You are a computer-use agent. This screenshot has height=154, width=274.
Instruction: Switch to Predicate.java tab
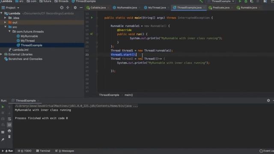[x=221, y=8]
